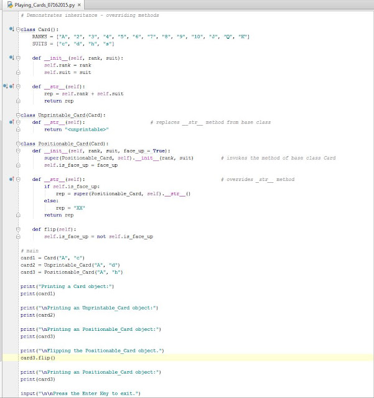Click the card2 = Unprintable_Card("A", "d") line
374x398 pixels.
(70, 265)
